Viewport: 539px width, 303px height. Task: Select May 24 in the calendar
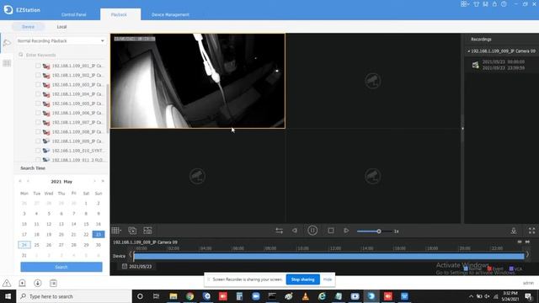pos(24,245)
